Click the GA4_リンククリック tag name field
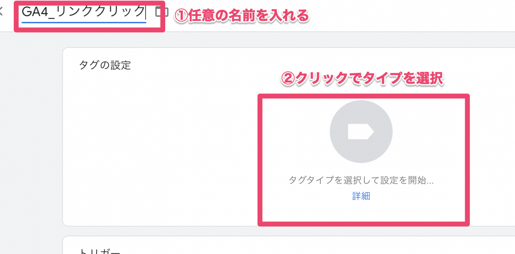 point(83,12)
